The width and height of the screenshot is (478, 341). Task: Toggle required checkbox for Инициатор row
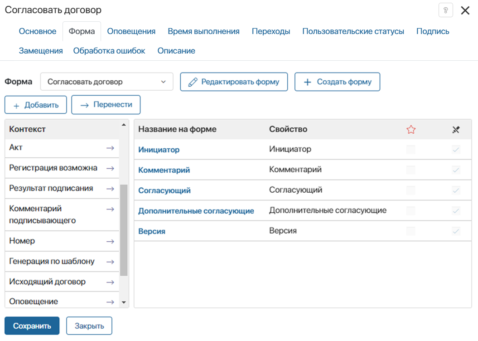411,150
